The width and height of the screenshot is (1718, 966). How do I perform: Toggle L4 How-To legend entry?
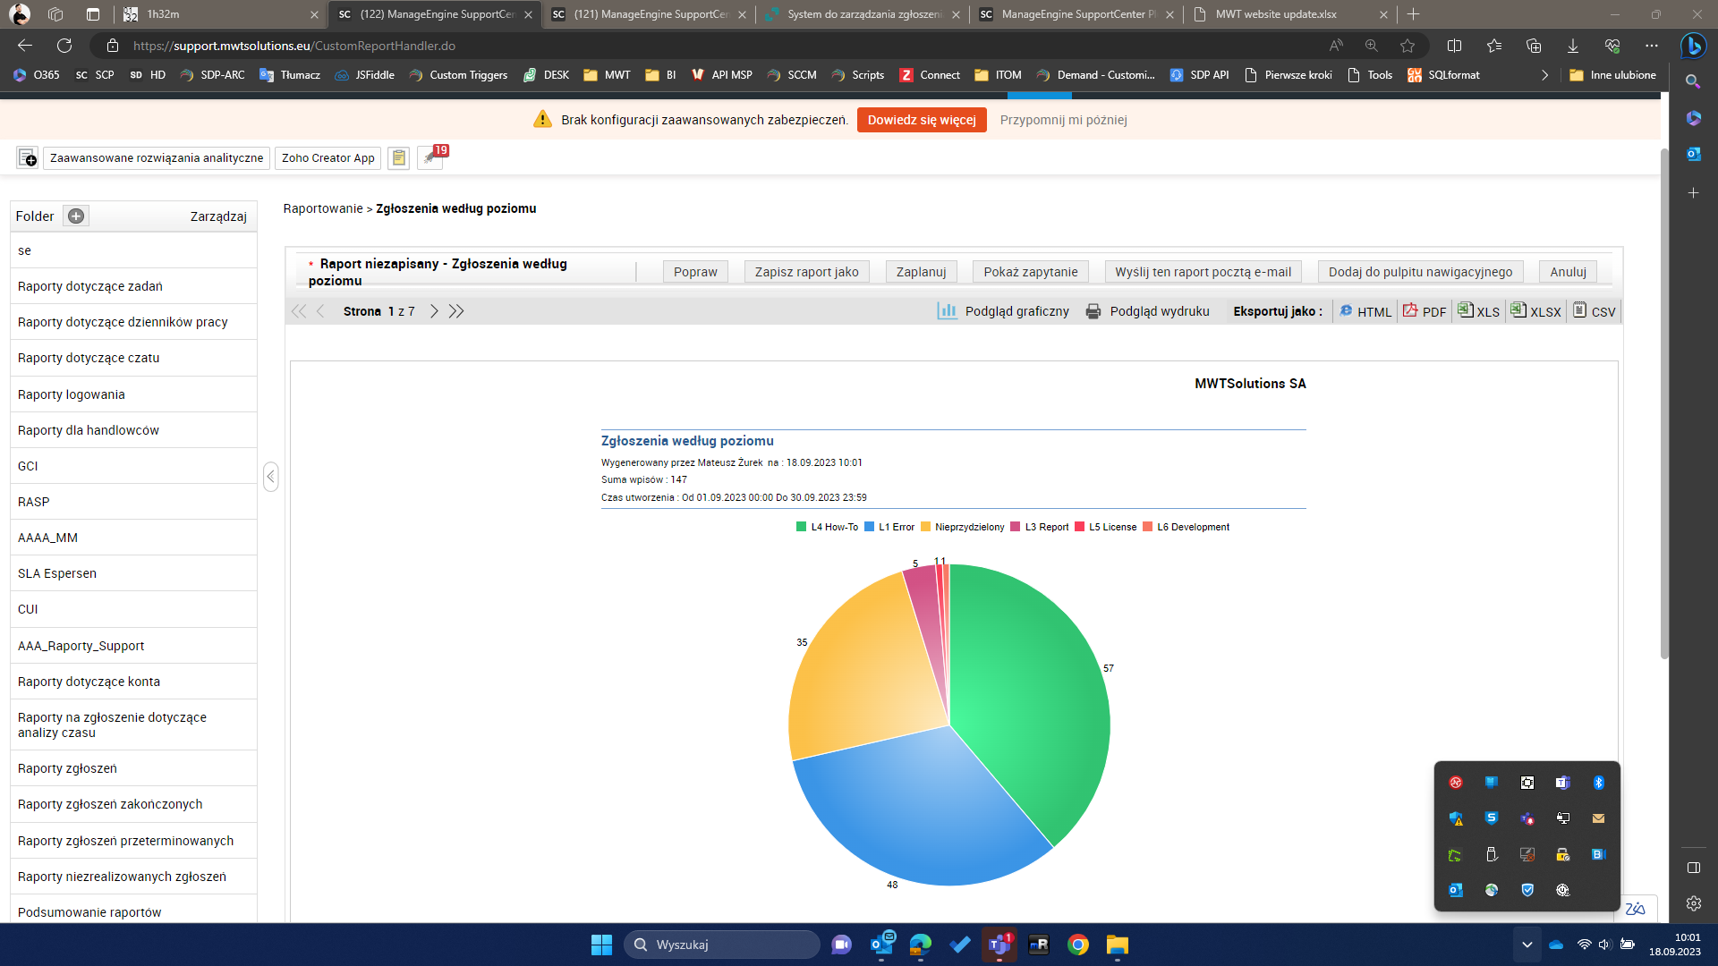827,527
